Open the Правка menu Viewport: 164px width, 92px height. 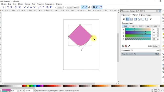click(4, 4)
